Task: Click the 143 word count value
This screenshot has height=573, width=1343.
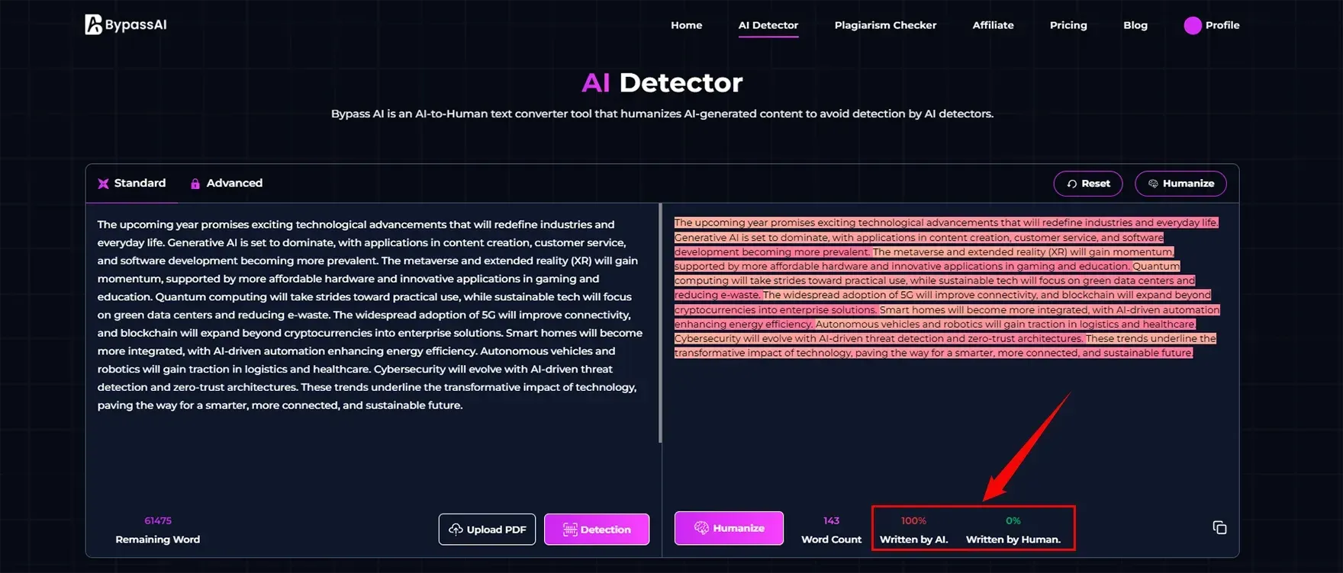Action: 831,520
